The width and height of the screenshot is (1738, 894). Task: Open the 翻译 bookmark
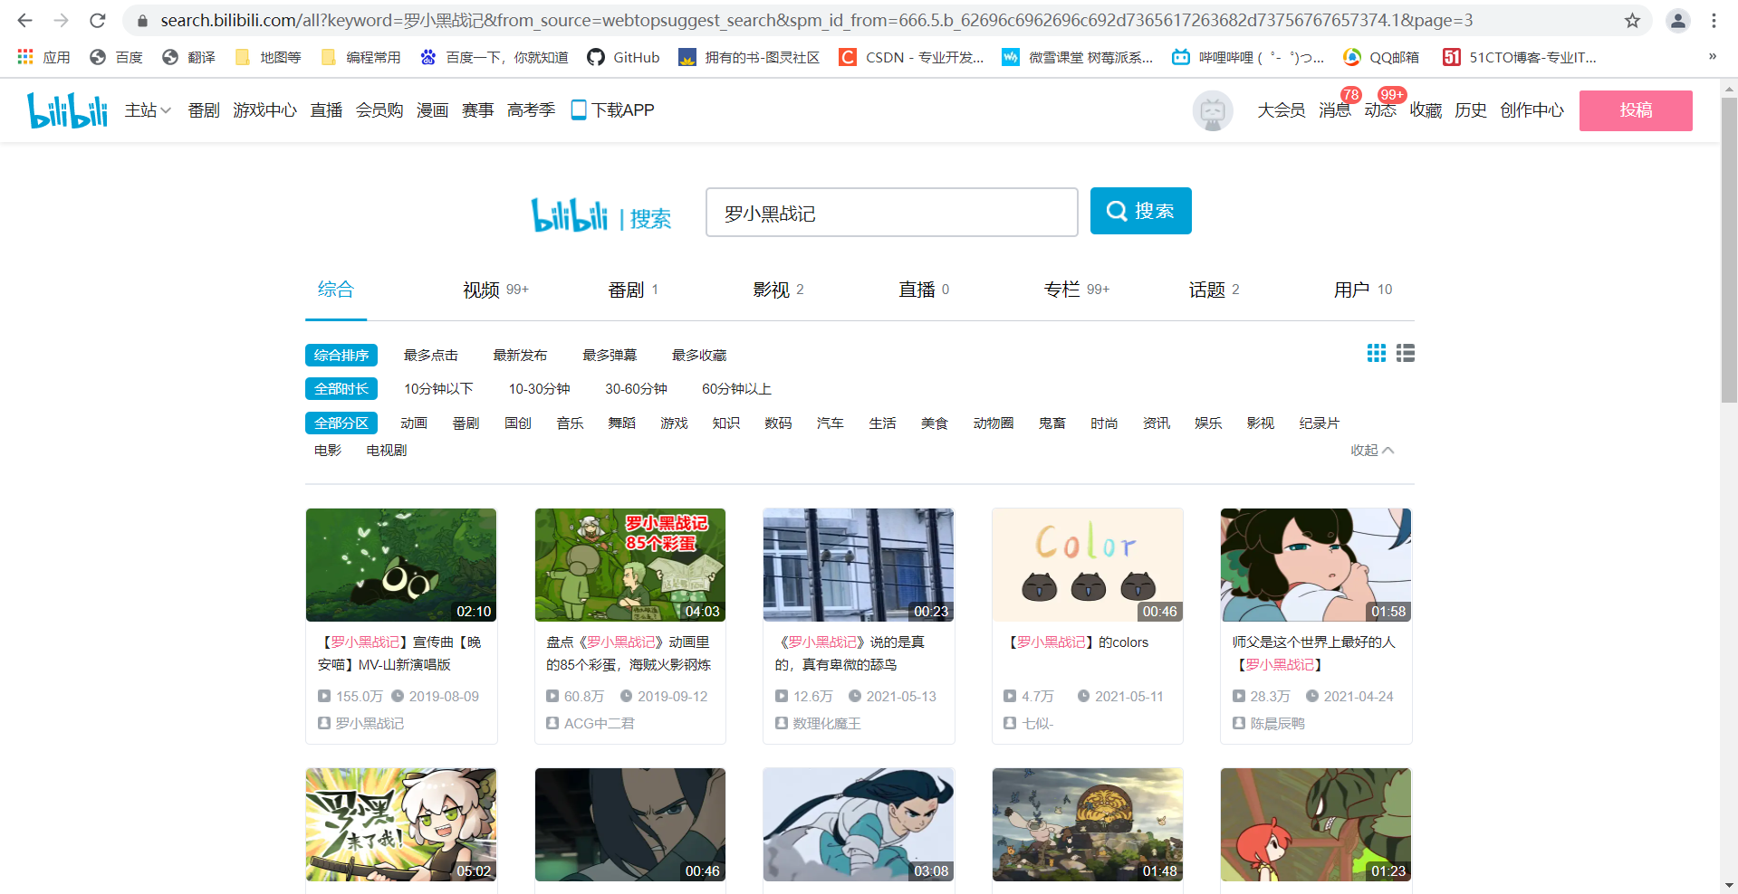[x=188, y=57]
